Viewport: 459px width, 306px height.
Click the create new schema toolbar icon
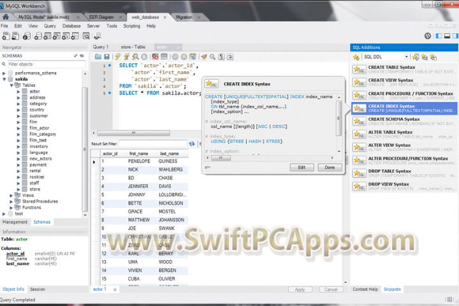pyautogui.click(x=38, y=36)
